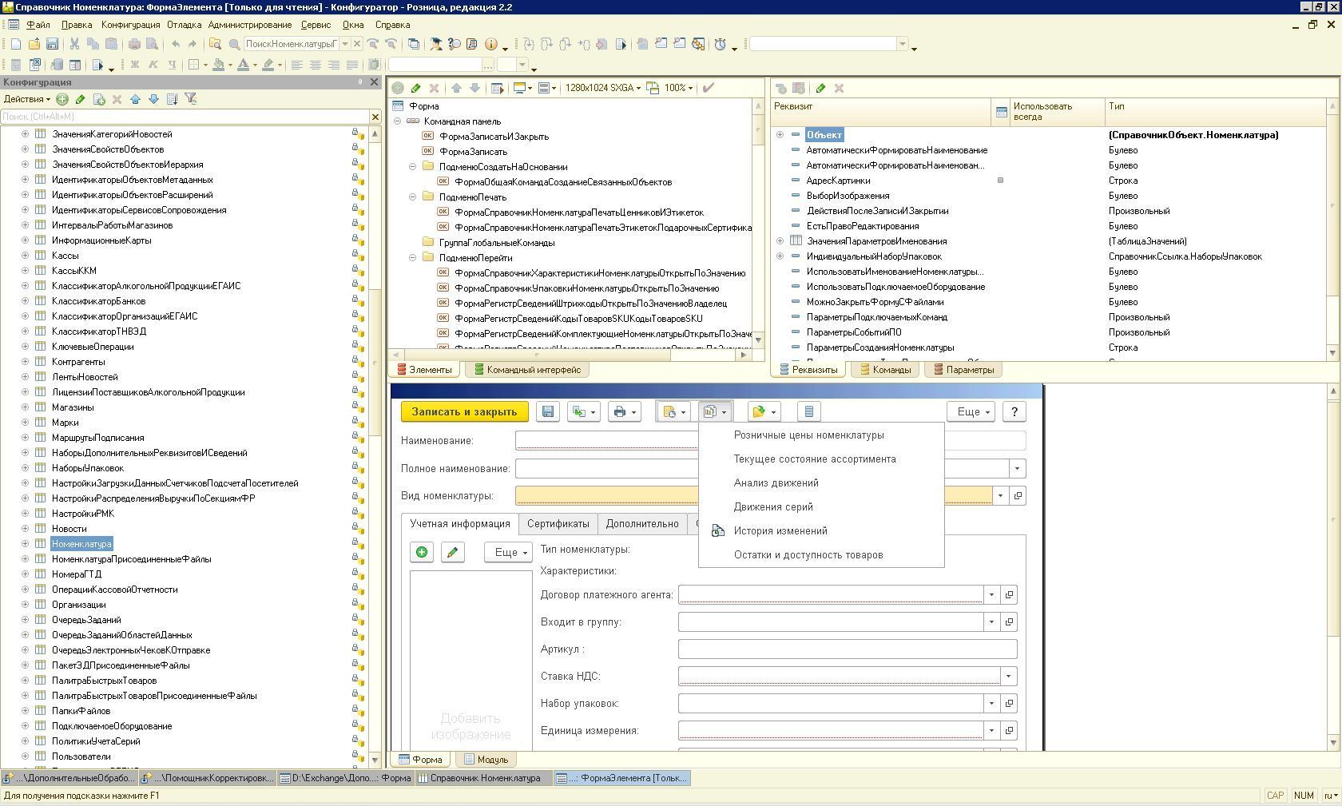Open the Конфигурация menu
Viewport: 1342px width, 806px height.
(x=130, y=25)
